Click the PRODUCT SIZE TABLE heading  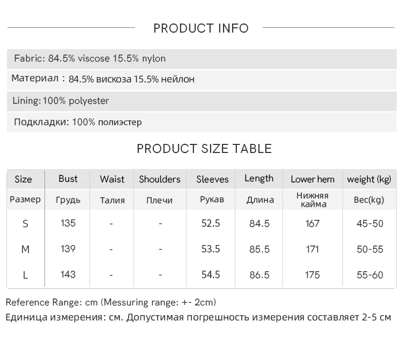[x=204, y=149]
